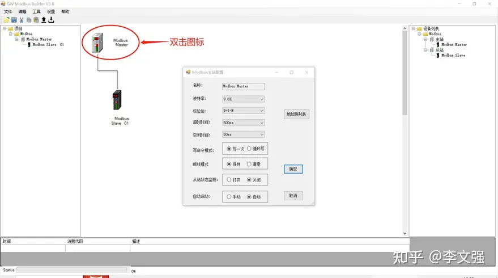This screenshot has height=278, width=498.
Task: Collapse the 主站 node in device list
Action: 425,40
